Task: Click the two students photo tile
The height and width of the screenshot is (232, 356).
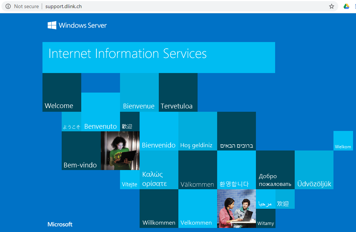Action: (236, 208)
